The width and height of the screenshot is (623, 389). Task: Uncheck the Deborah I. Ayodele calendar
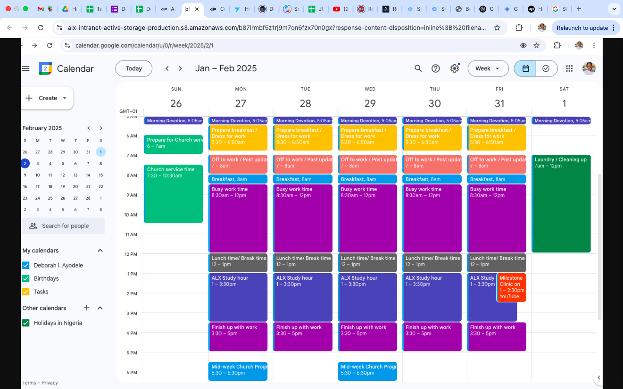click(26, 265)
